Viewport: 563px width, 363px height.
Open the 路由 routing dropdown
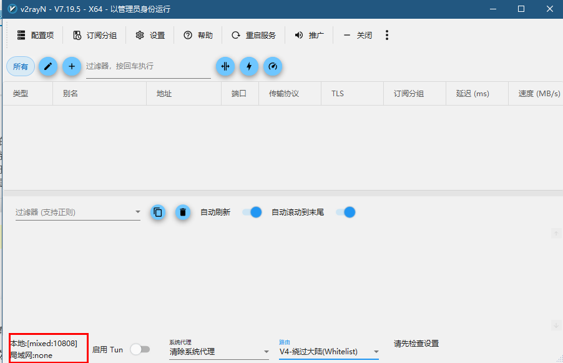tap(329, 352)
